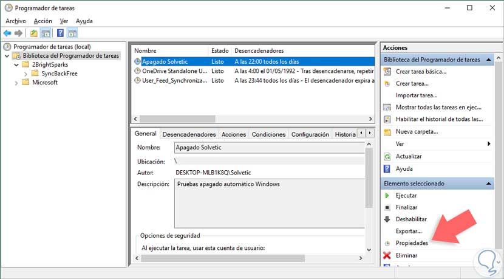Click the Descripción text box

(x=270, y=204)
